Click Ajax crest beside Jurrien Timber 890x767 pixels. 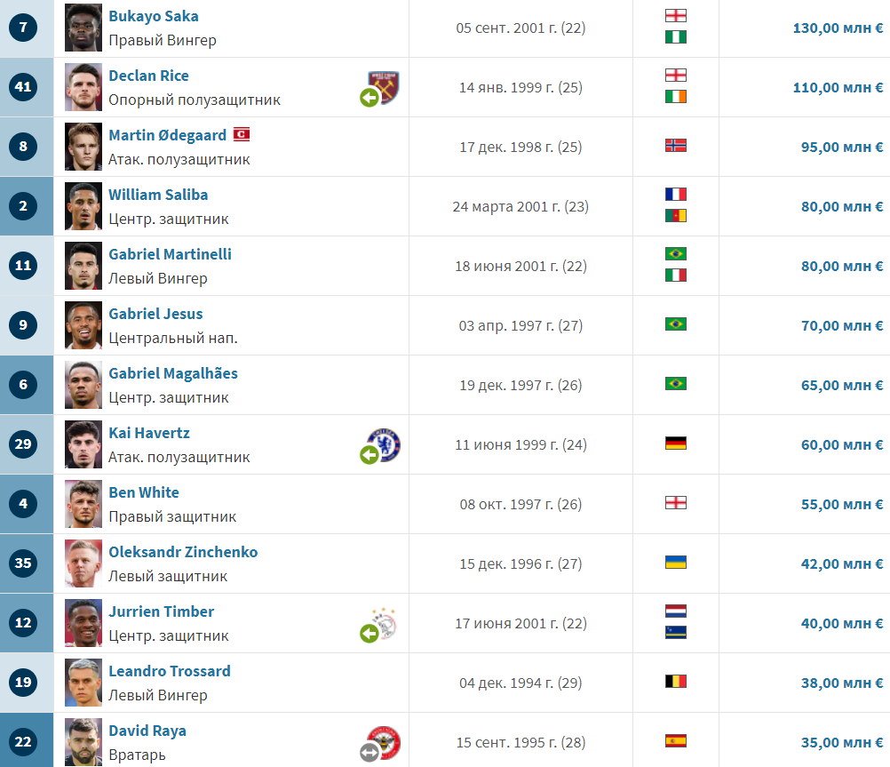pos(385,623)
